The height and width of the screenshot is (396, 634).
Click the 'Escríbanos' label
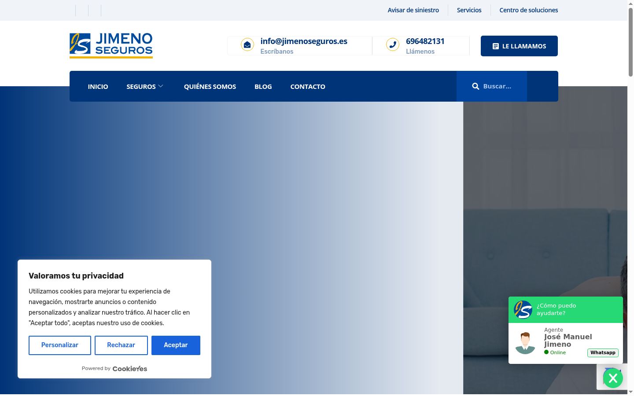point(276,51)
